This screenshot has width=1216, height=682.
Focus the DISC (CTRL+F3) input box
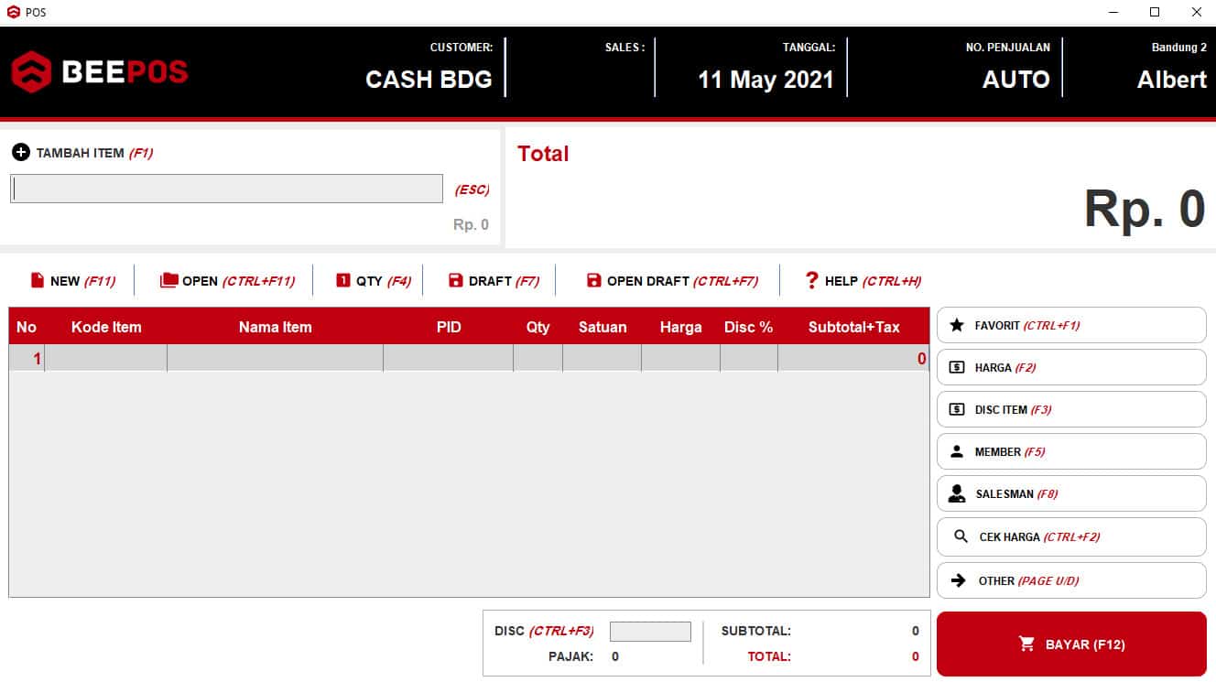tap(650, 632)
